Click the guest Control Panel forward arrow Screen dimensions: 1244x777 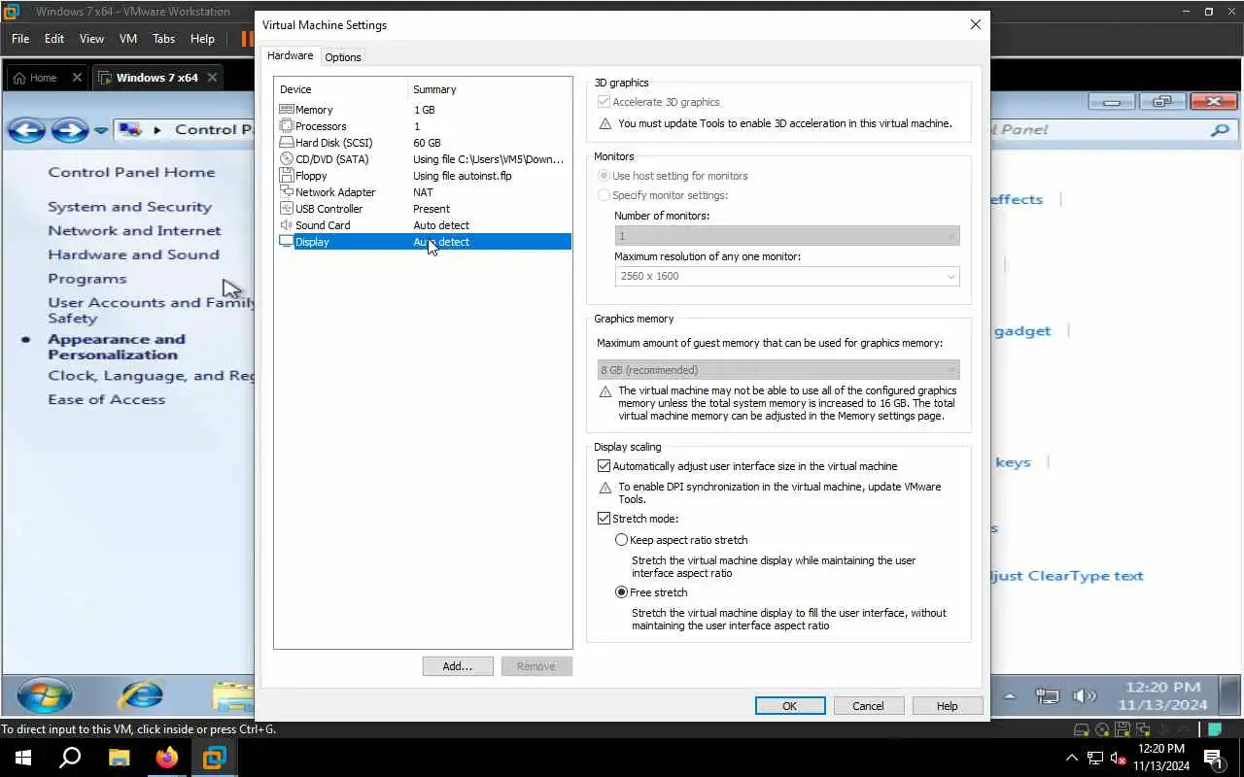(x=69, y=129)
